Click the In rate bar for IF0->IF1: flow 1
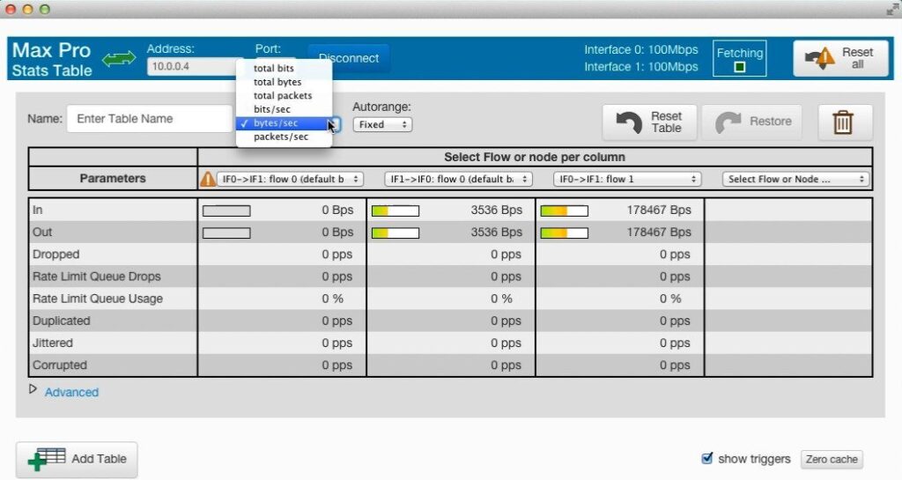 click(x=564, y=210)
